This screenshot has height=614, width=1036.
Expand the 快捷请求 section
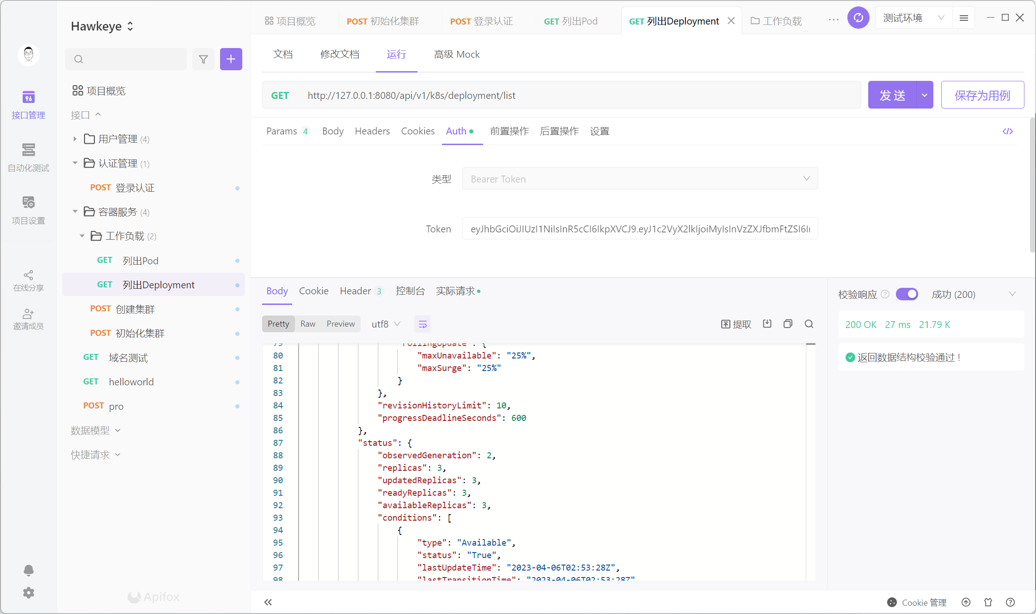95,455
